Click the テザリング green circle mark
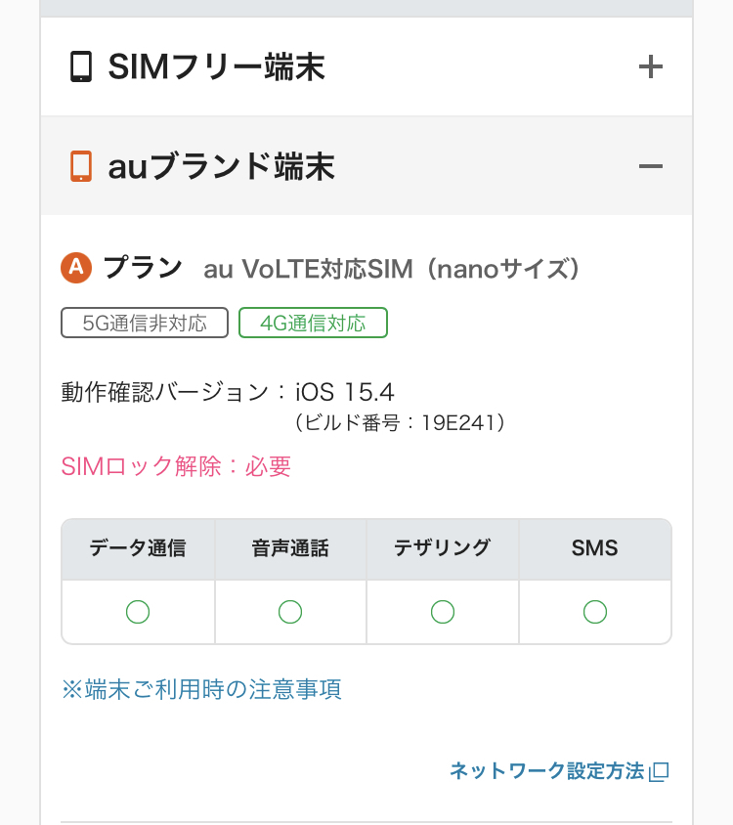Viewport: 733px width, 825px height. 443,612
